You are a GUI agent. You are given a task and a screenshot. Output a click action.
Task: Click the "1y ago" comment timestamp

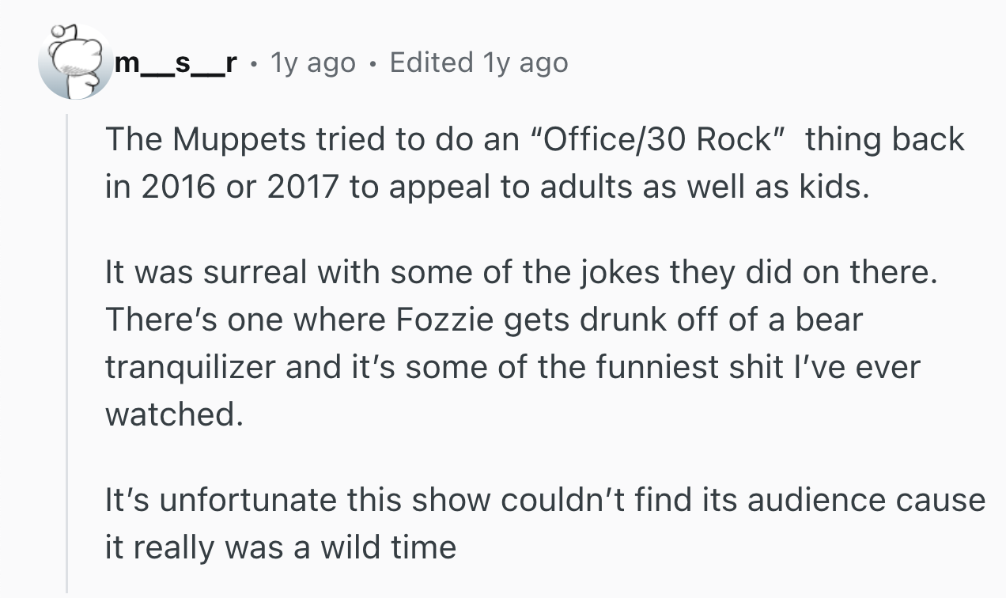[313, 62]
